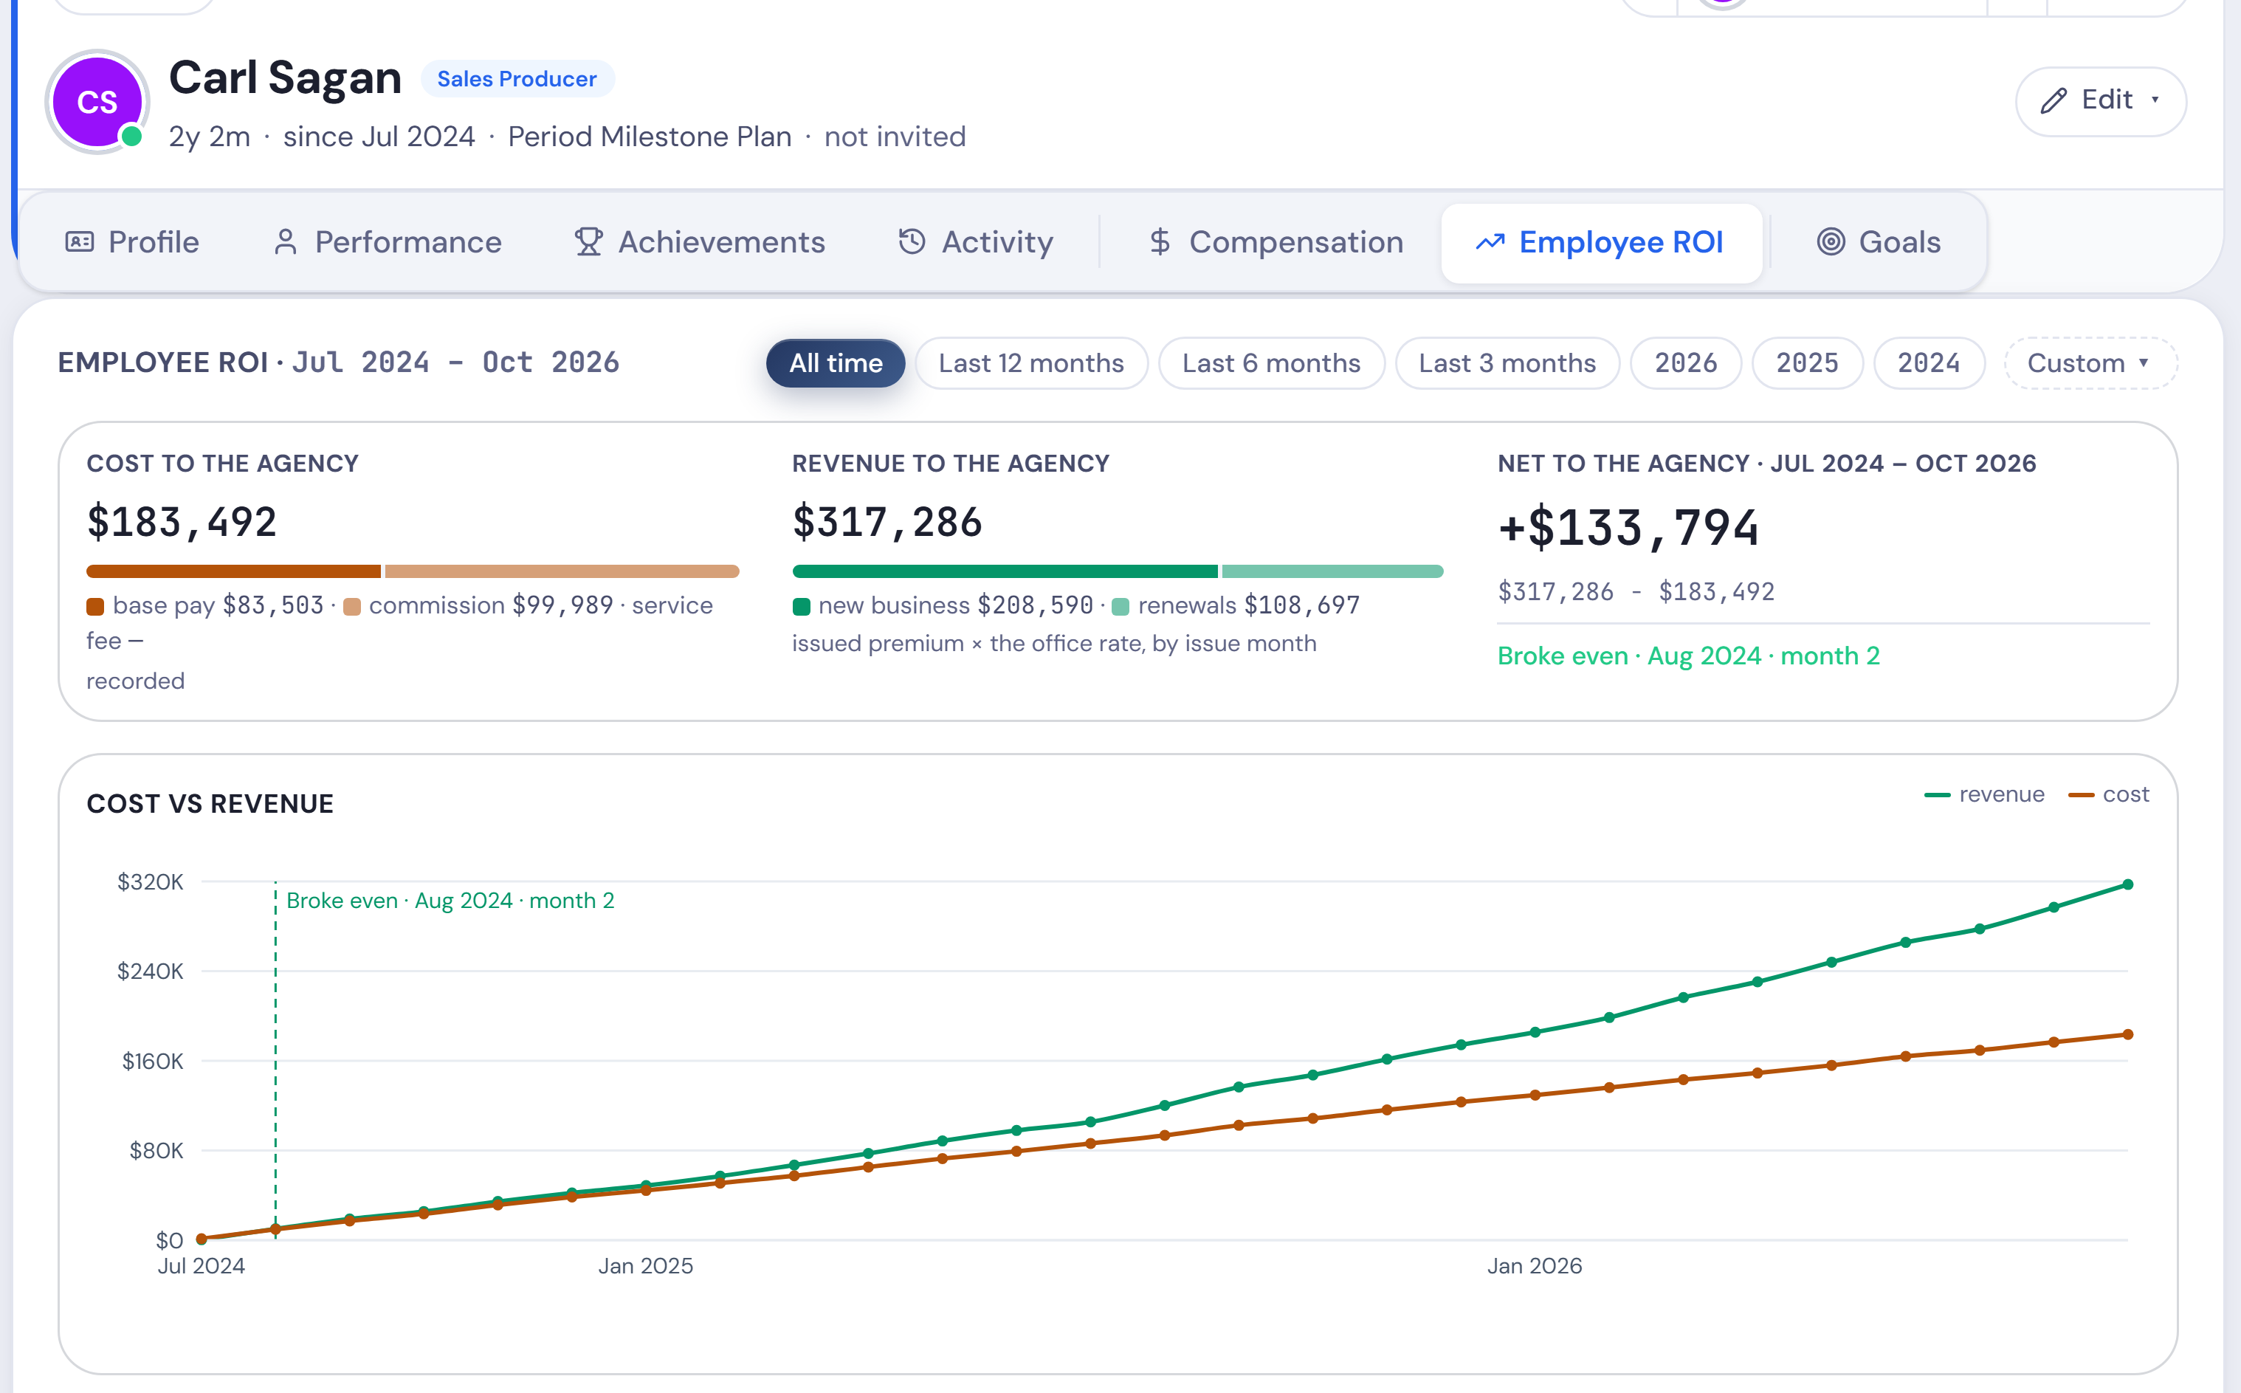Image resolution: width=2241 pixels, height=1393 pixels.
Task: Open the Custom date range dropdown
Action: tap(2090, 363)
